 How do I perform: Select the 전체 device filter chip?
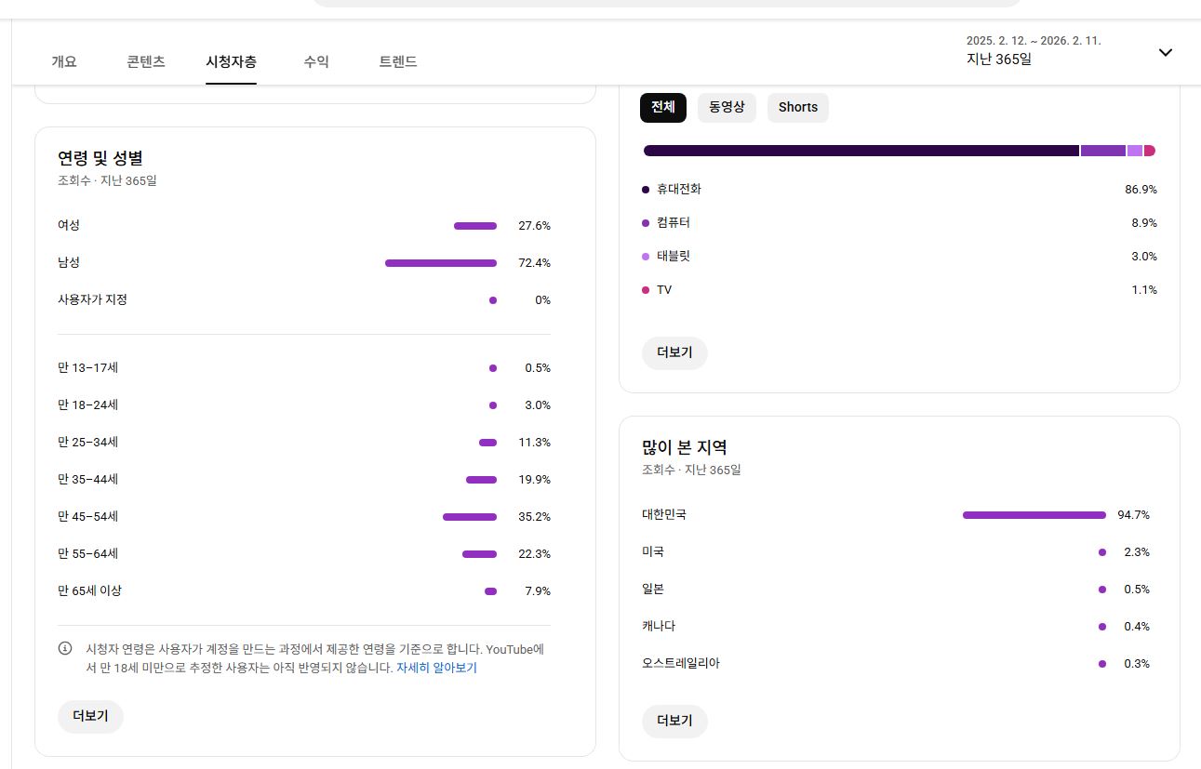pos(662,107)
